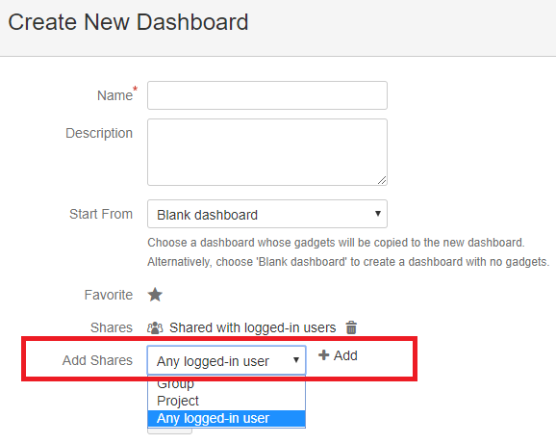Click inside the Name text field
Image resolution: width=556 pixels, height=444 pixels.
267,95
